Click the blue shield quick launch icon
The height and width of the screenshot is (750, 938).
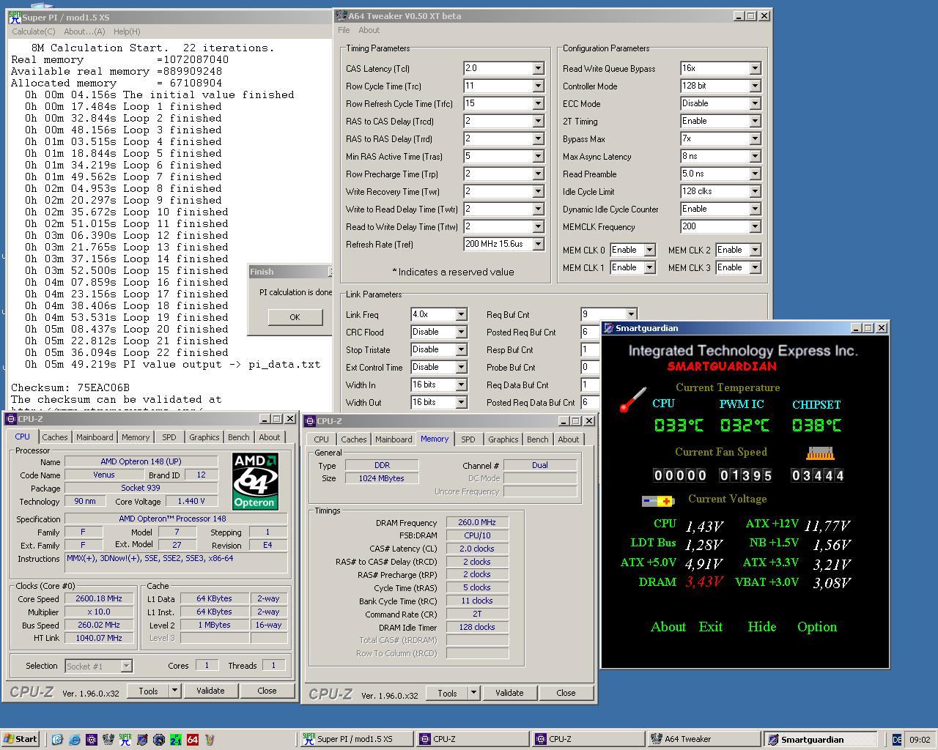(x=142, y=740)
